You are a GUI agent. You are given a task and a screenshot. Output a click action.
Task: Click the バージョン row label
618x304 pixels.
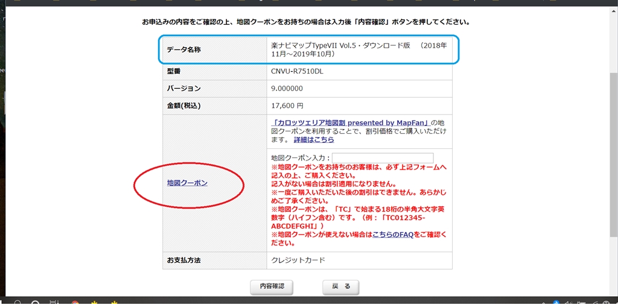[183, 89]
